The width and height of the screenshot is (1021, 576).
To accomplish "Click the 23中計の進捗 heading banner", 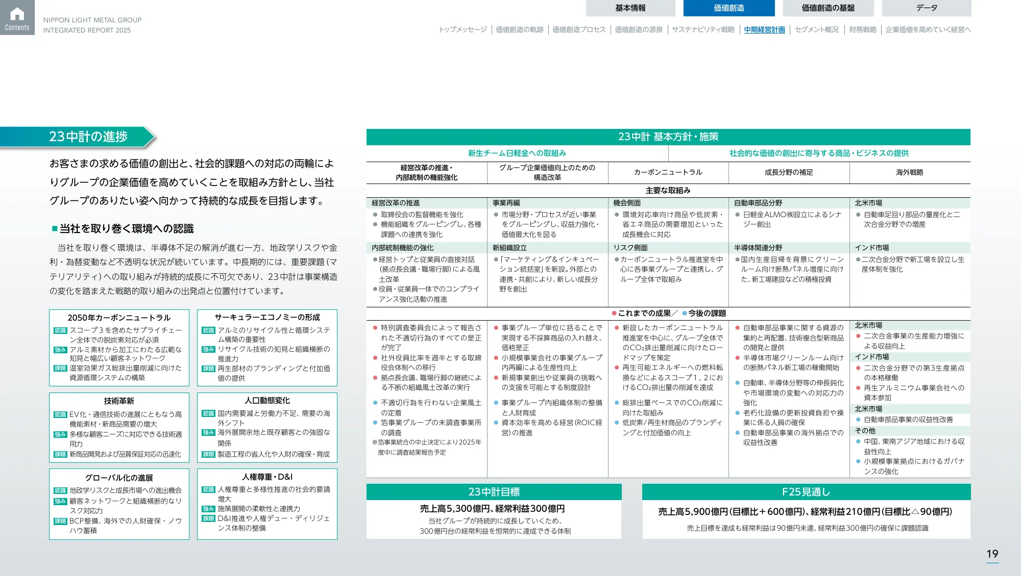I will tap(89, 136).
